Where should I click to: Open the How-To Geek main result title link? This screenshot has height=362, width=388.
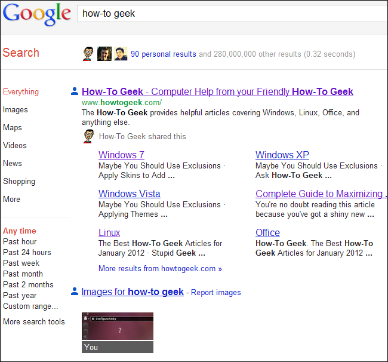217,91
